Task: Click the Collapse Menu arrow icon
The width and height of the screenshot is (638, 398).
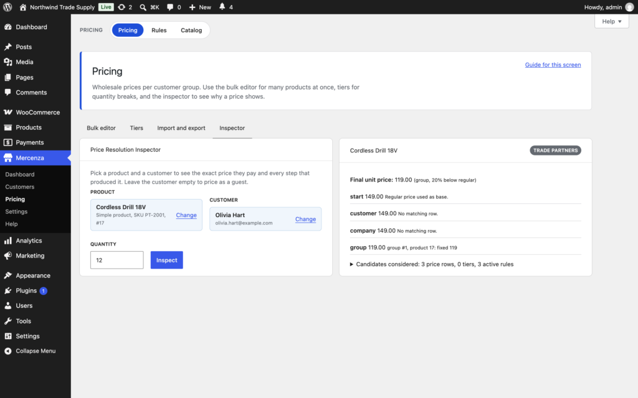Action: tap(7, 351)
